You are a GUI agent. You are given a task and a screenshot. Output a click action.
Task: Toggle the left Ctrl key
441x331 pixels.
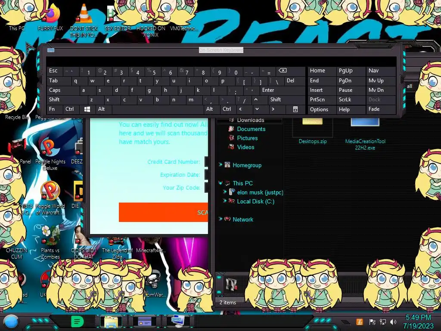click(71, 109)
